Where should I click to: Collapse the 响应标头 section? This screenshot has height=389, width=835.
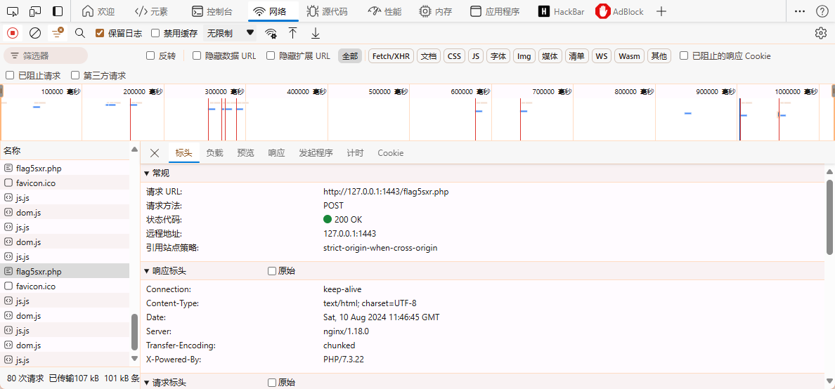[x=147, y=271]
